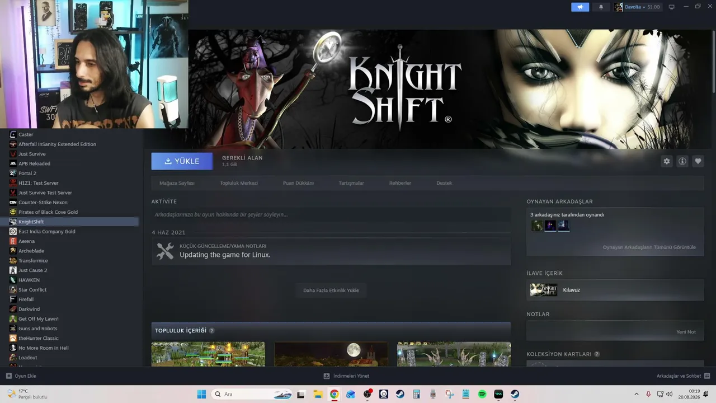This screenshot has height=403, width=716.
Task: Click the Daha Fazla Etkinlik Yükle button
Action: [331, 290]
